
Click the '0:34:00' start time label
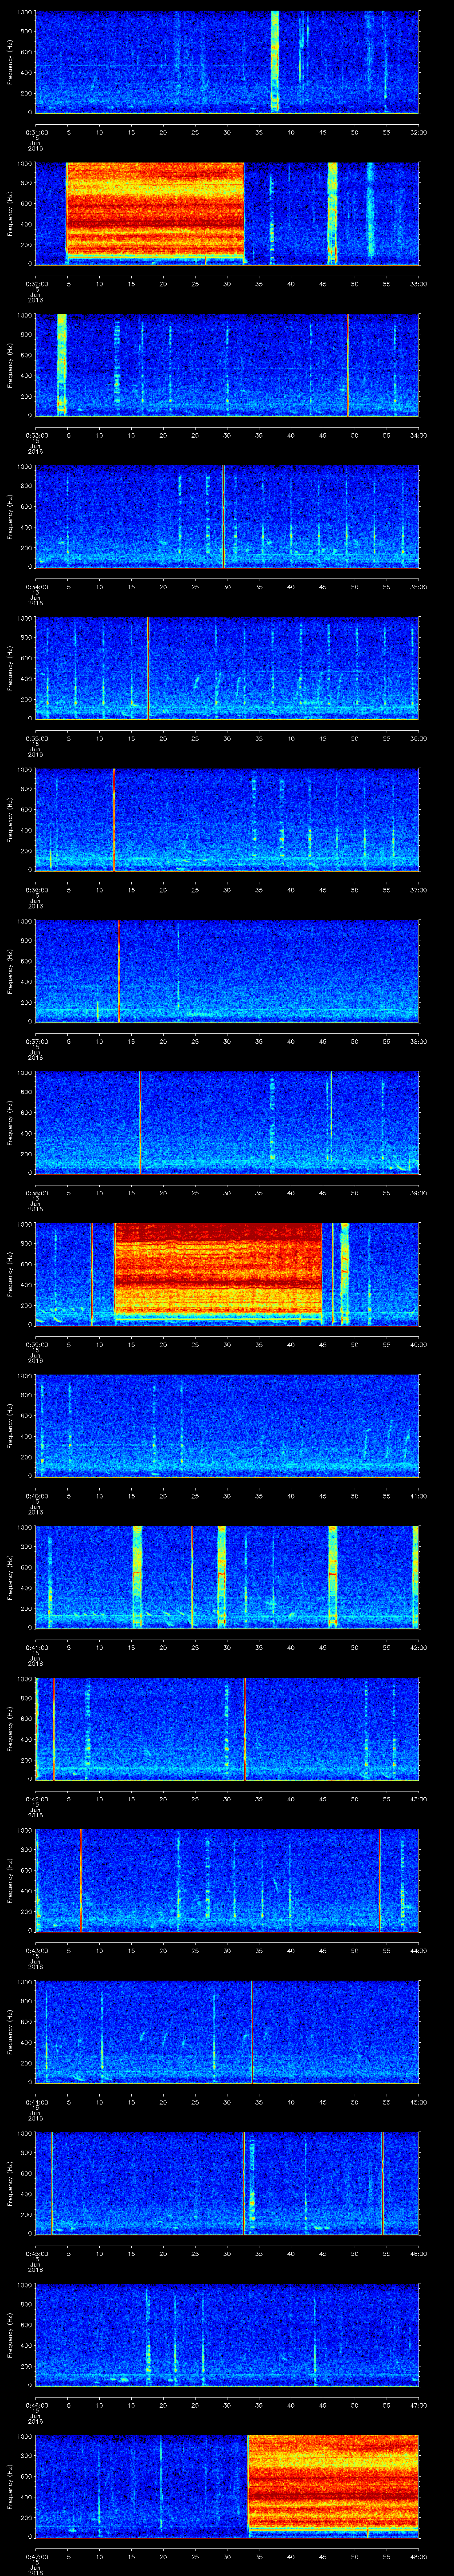36,586
